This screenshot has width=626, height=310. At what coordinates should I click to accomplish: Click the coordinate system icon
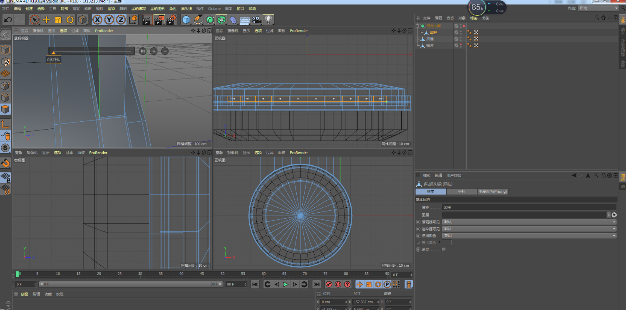coord(133,20)
